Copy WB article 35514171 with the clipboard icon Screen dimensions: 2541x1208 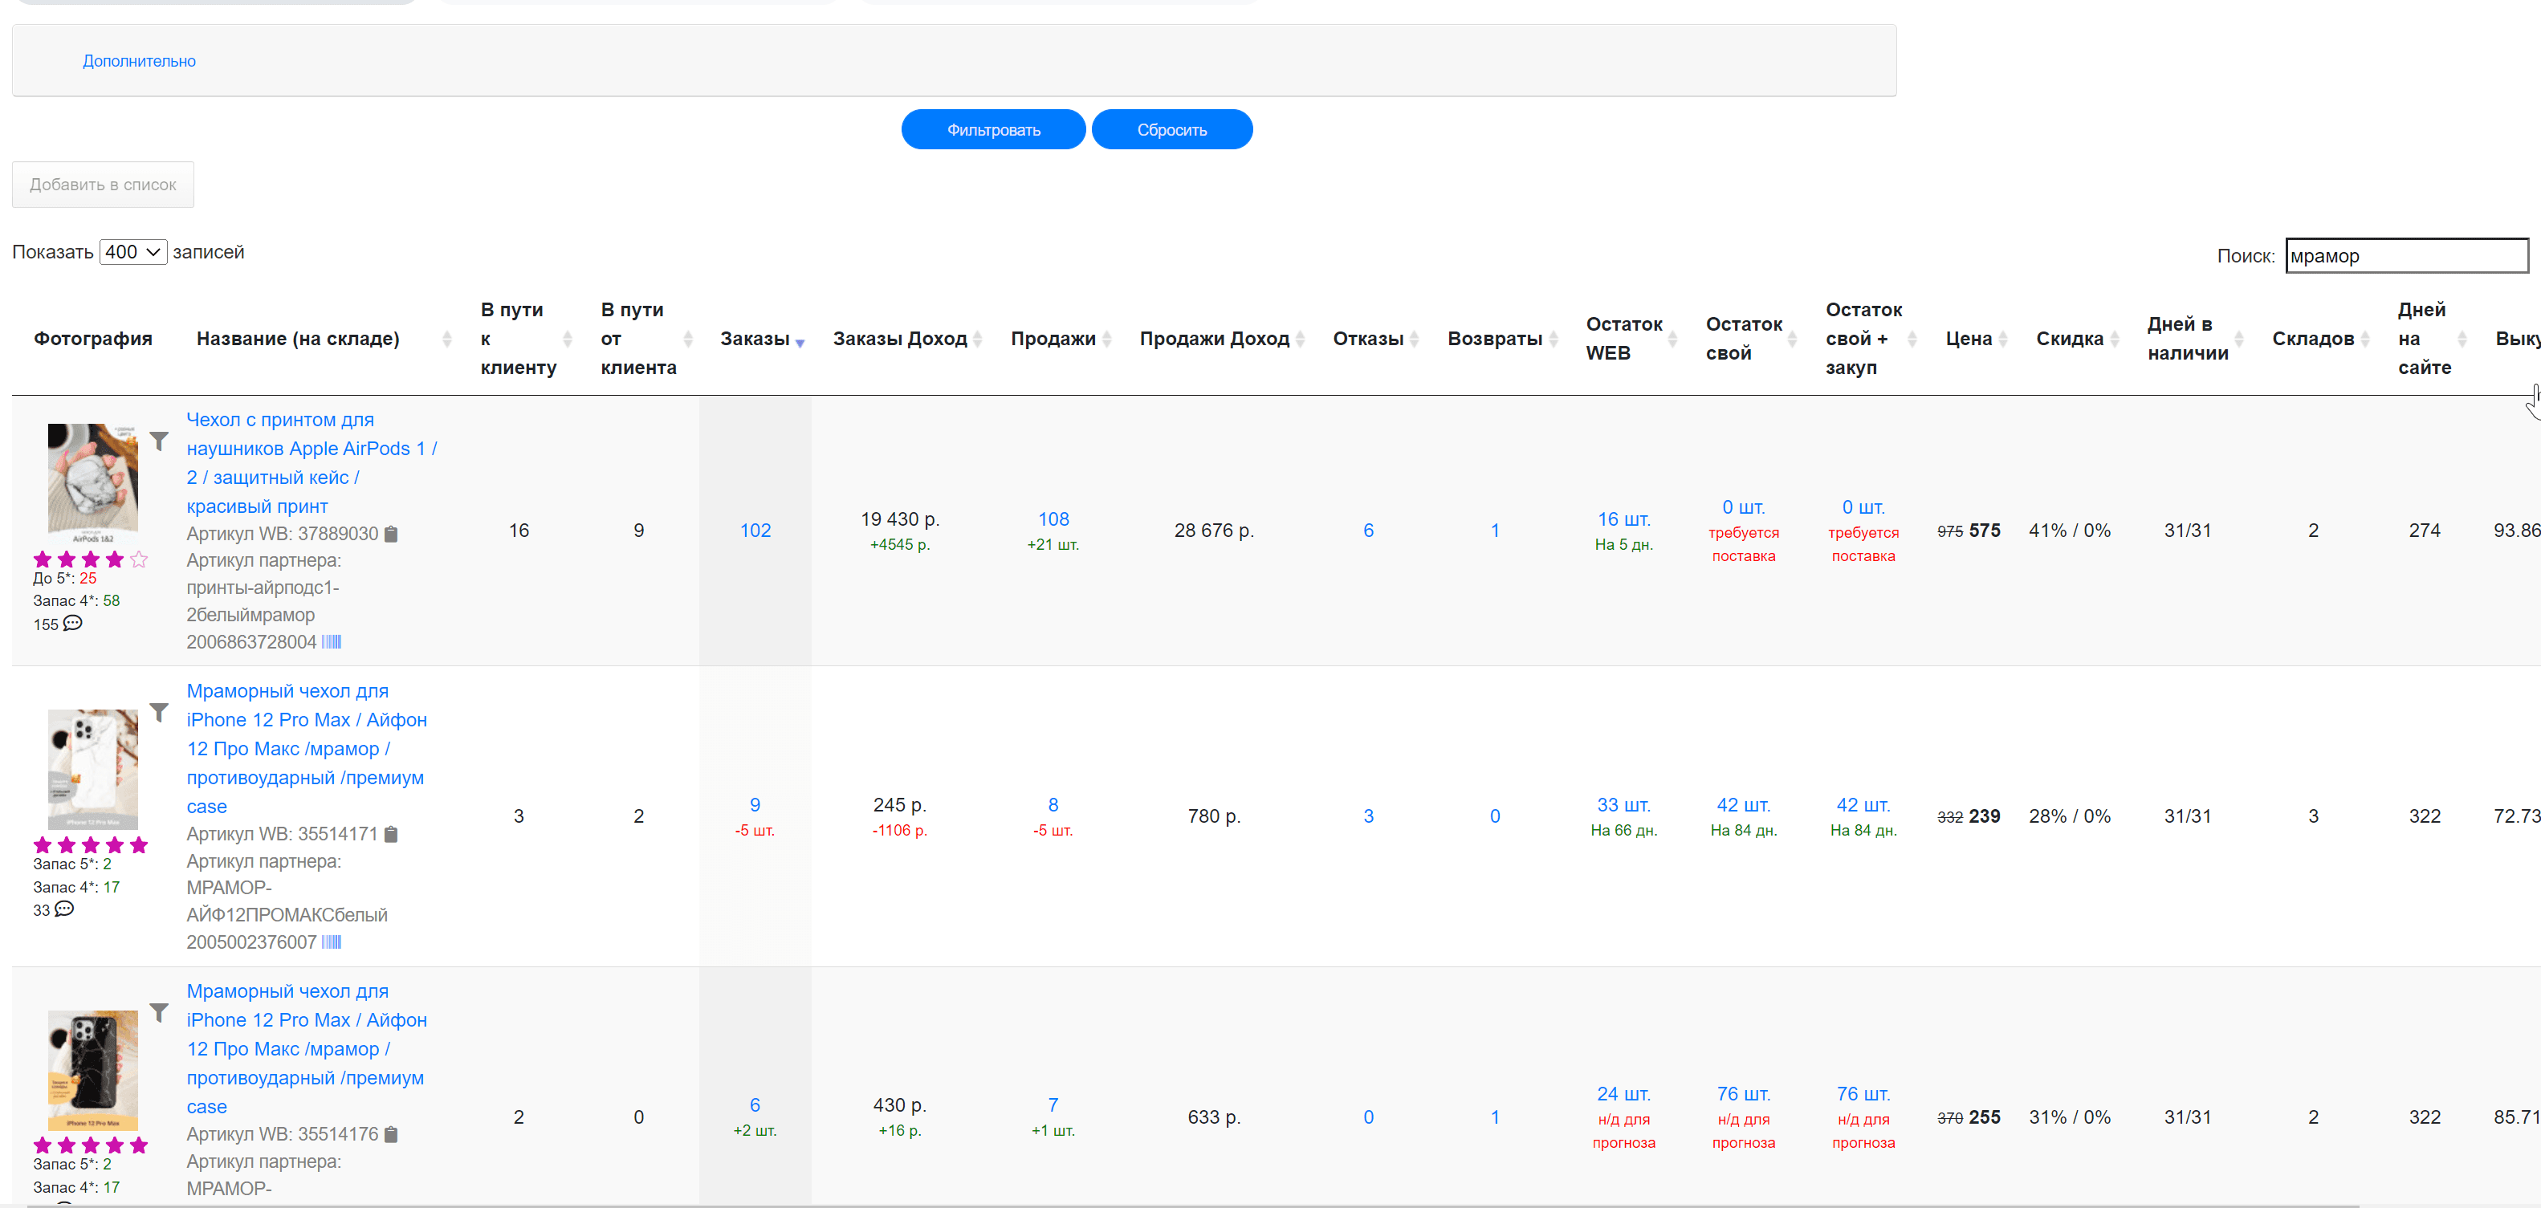pyautogui.click(x=391, y=834)
